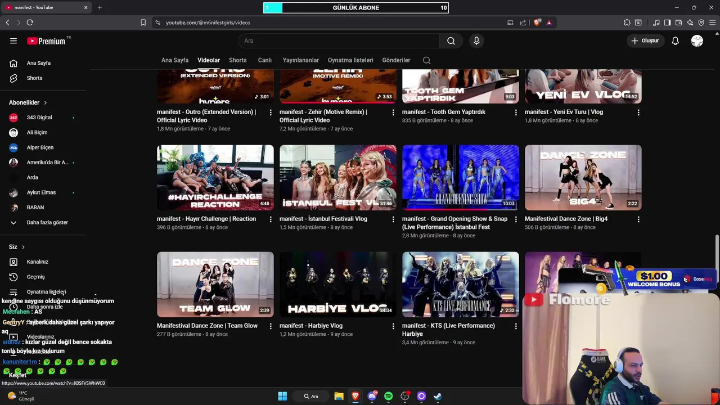720x405 pixels.
Task: Open the YouTube hamburger guide menu
Action: (13, 40)
